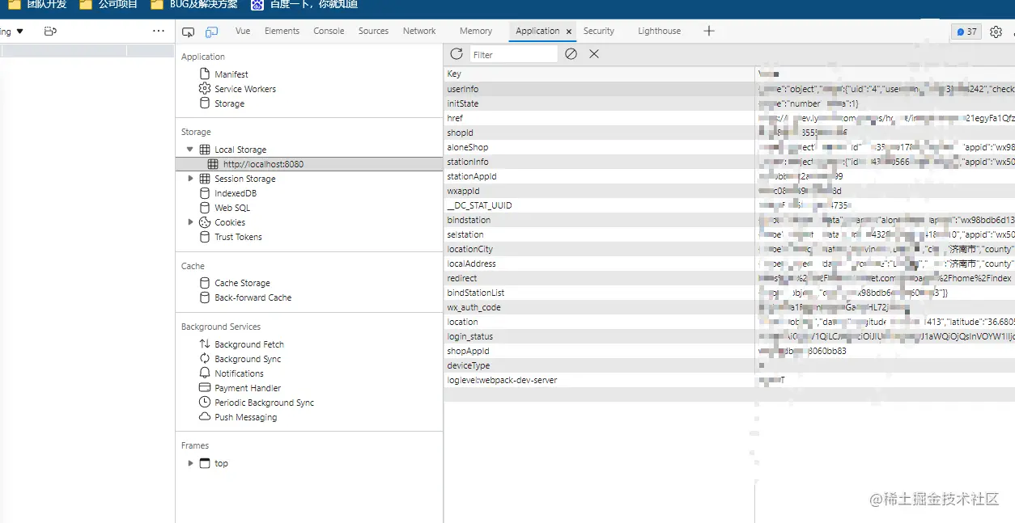Viewport: 1015px width, 523px height.
Task: Select the inspect element icon
Action: pos(188,32)
